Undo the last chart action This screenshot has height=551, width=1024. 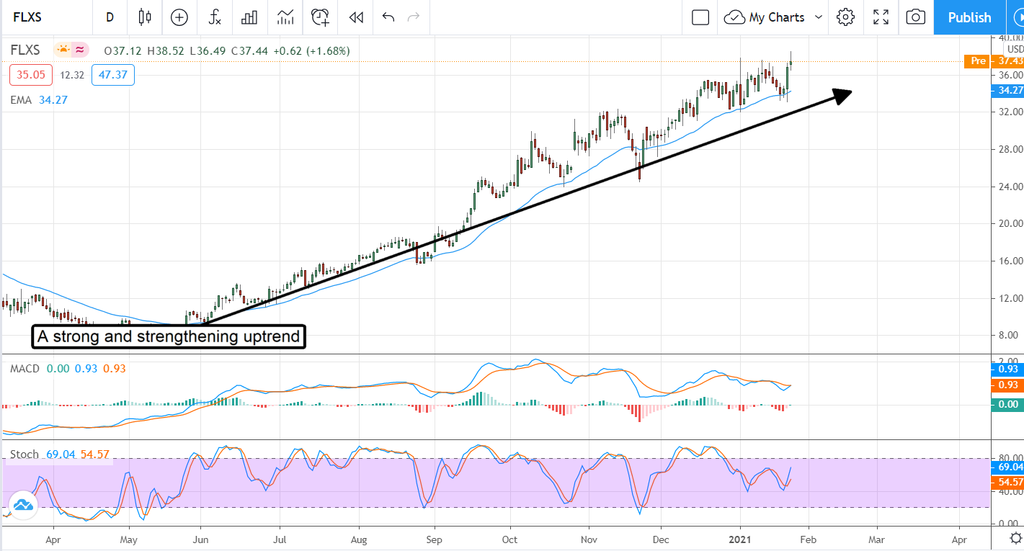point(388,17)
